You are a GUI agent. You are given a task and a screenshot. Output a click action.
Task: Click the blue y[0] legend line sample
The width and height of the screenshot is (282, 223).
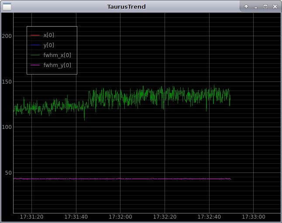[35, 45]
